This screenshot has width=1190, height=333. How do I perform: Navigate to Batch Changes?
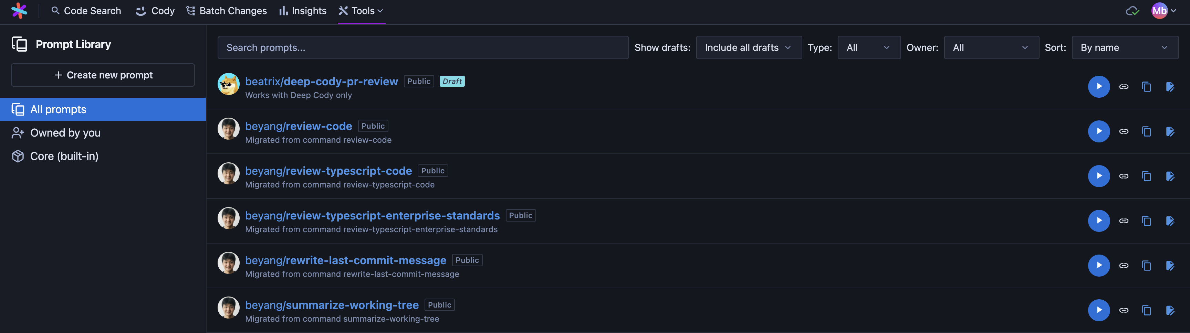pyautogui.click(x=226, y=10)
